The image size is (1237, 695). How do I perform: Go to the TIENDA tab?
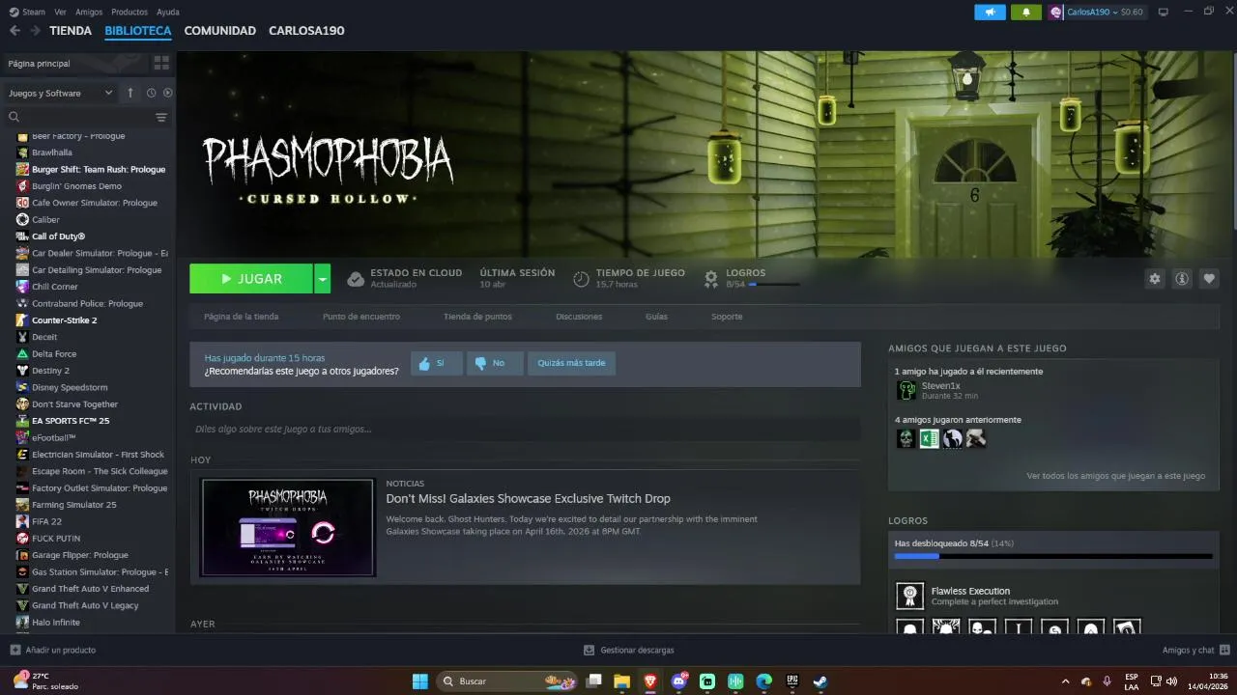(71, 31)
